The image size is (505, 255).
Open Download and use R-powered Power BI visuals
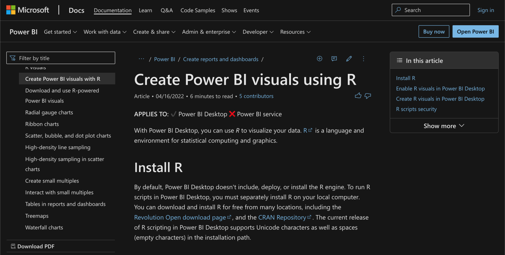(62, 96)
